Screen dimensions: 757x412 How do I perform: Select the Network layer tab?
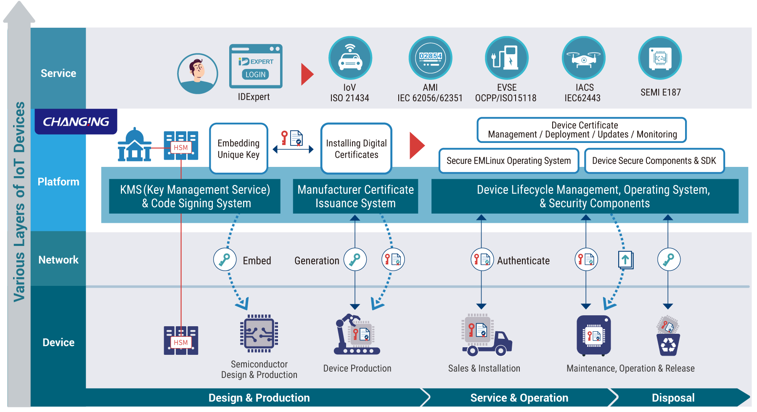click(x=58, y=260)
